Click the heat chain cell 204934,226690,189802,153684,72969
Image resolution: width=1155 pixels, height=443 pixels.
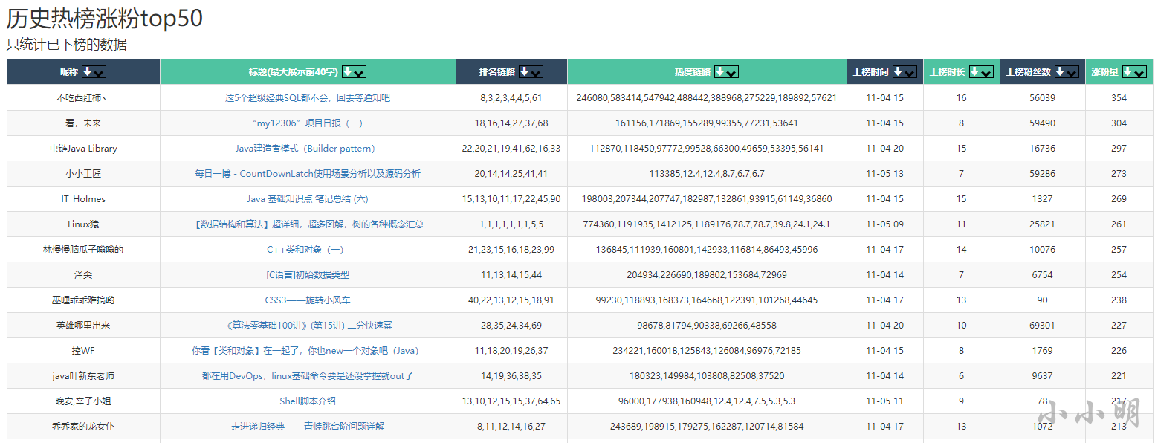[707, 275]
